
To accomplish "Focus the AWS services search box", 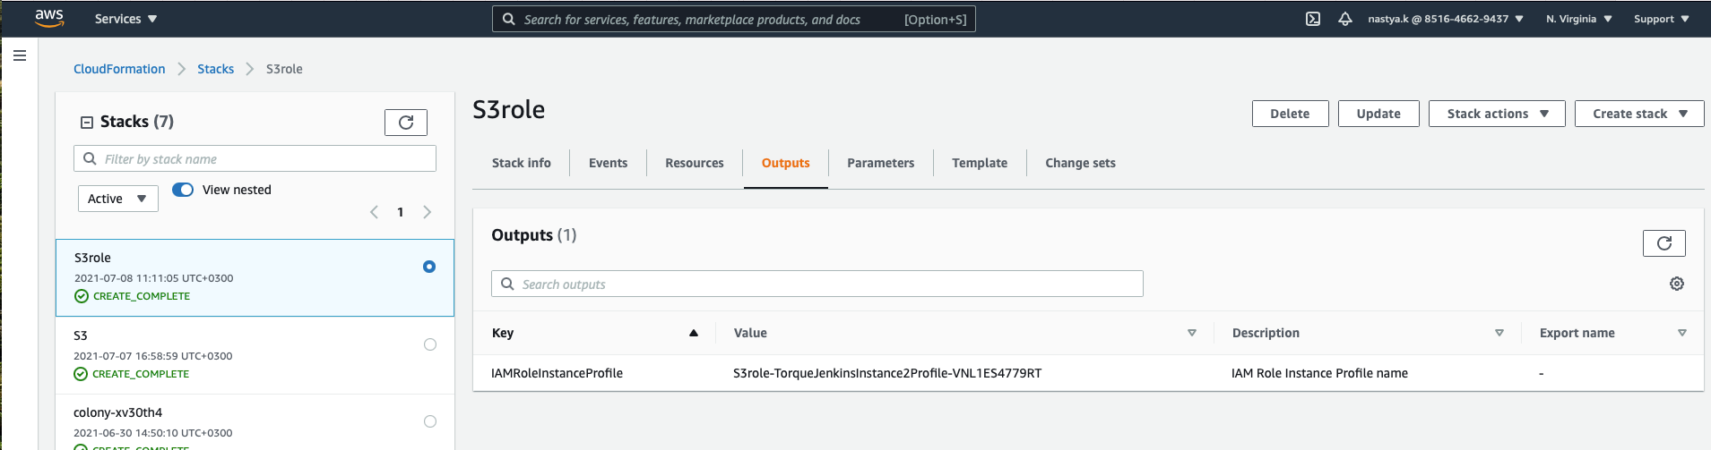I will tap(734, 19).
